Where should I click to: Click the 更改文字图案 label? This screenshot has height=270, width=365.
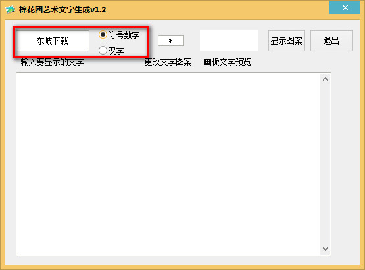(168, 62)
